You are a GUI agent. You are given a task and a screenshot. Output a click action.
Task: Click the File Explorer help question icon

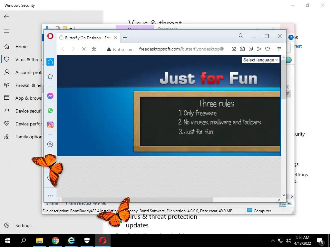pos(291,37)
